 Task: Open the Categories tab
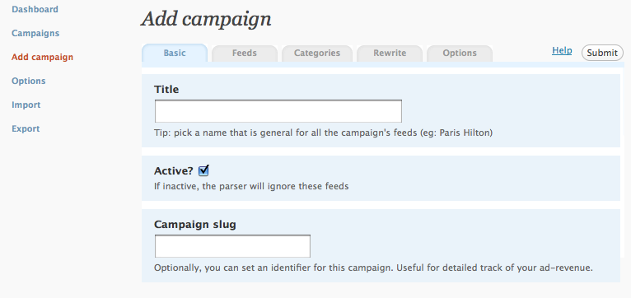[x=316, y=53]
